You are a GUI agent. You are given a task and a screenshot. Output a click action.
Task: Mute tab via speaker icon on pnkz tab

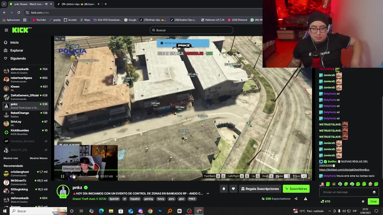tap(46, 4)
